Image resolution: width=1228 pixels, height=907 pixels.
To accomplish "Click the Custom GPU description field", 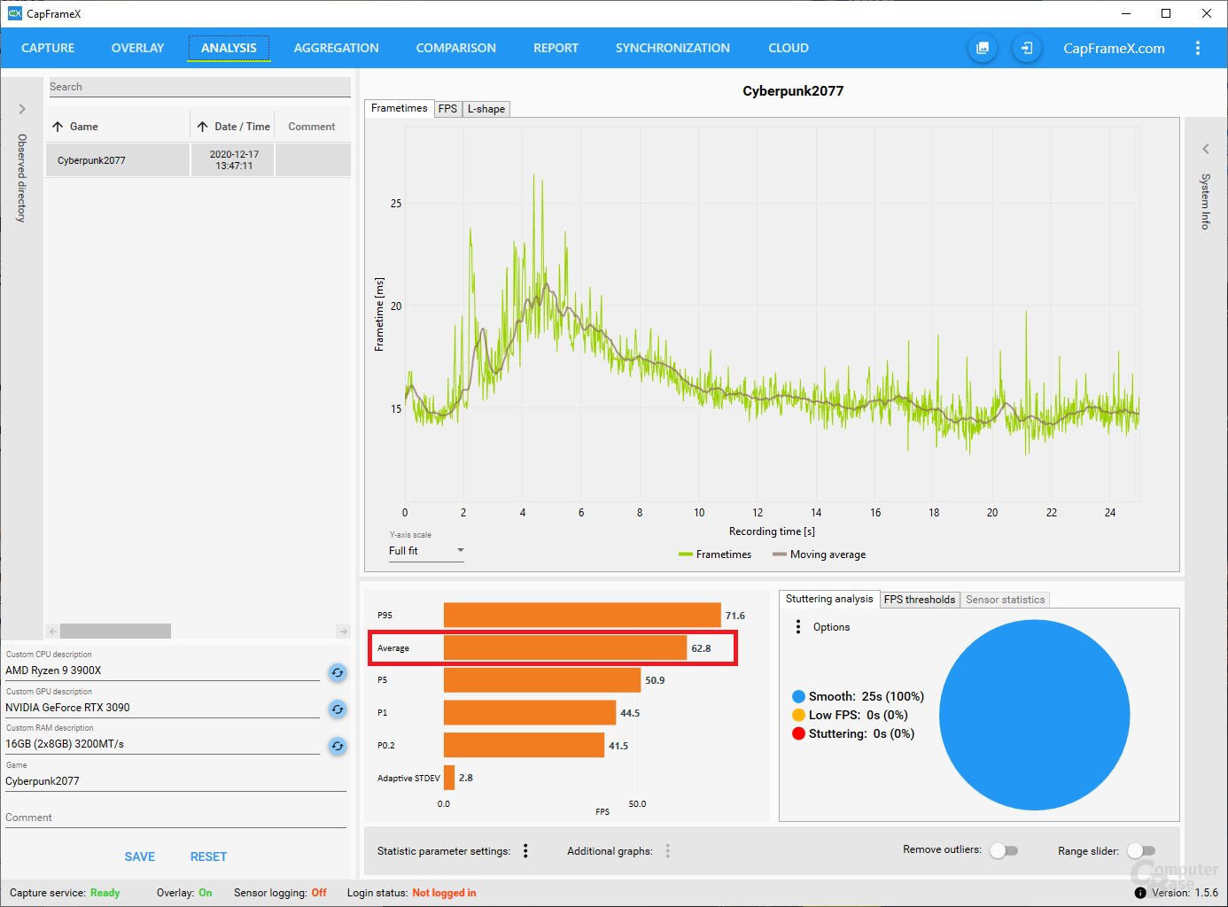I will pos(162,708).
